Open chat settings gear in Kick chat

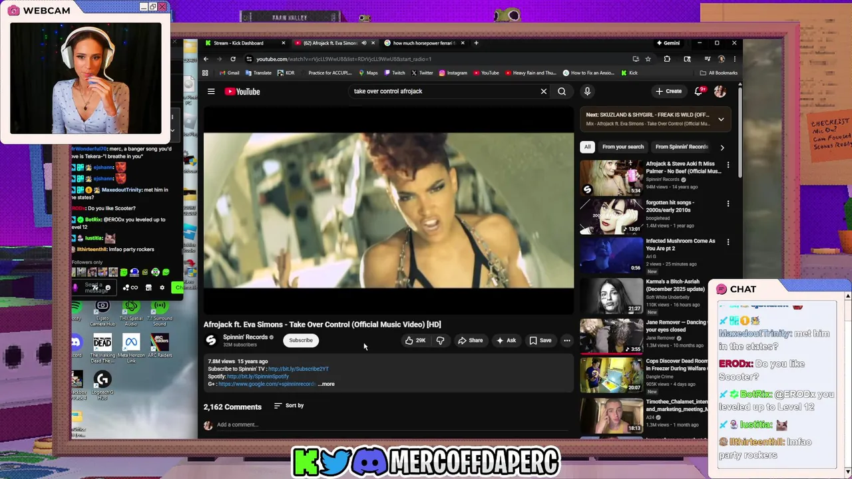162,288
